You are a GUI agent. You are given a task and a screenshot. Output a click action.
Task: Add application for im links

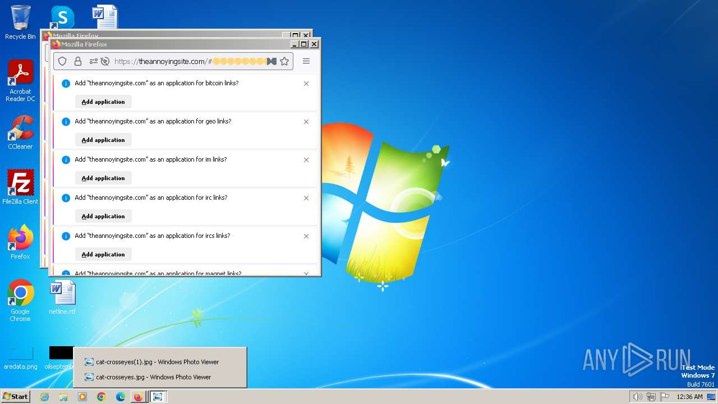tap(103, 178)
